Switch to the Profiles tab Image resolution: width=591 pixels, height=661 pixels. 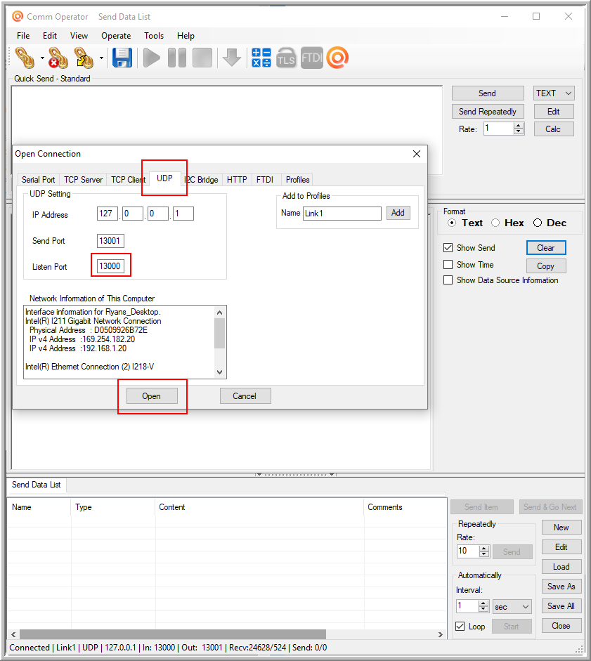click(298, 180)
